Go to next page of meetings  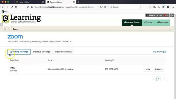[x=164, y=79]
